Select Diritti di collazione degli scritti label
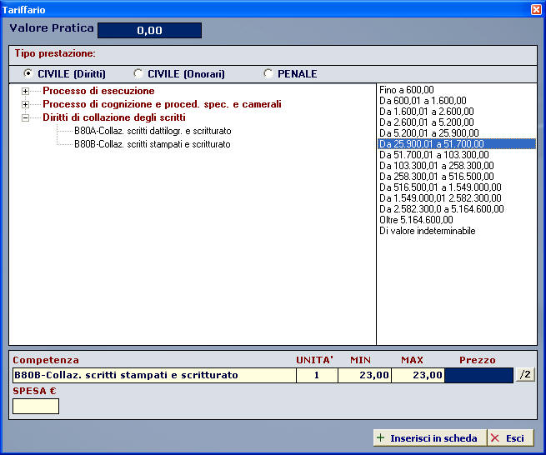Screen dimensions: 546x455 [x=114, y=117]
